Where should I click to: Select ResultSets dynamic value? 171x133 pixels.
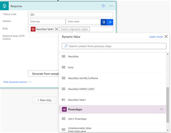[113, 57]
